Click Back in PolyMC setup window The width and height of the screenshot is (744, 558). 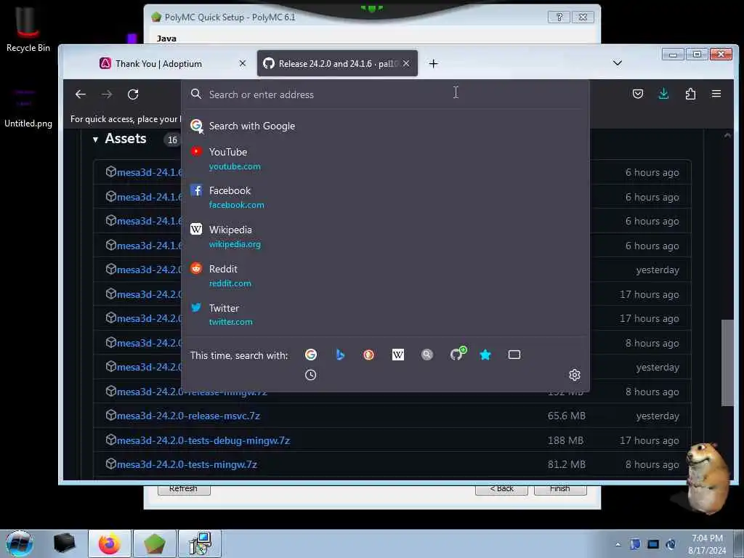(x=501, y=489)
